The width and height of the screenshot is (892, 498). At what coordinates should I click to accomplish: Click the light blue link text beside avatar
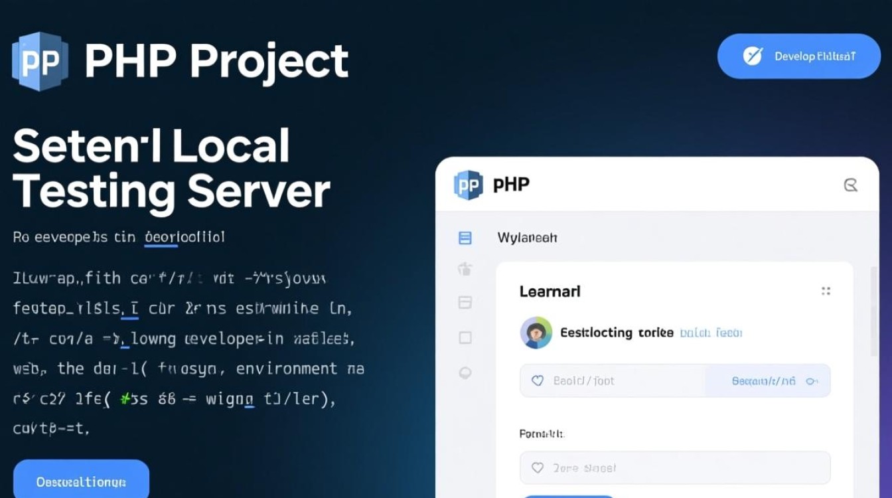pyautogui.click(x=711, y=333)
